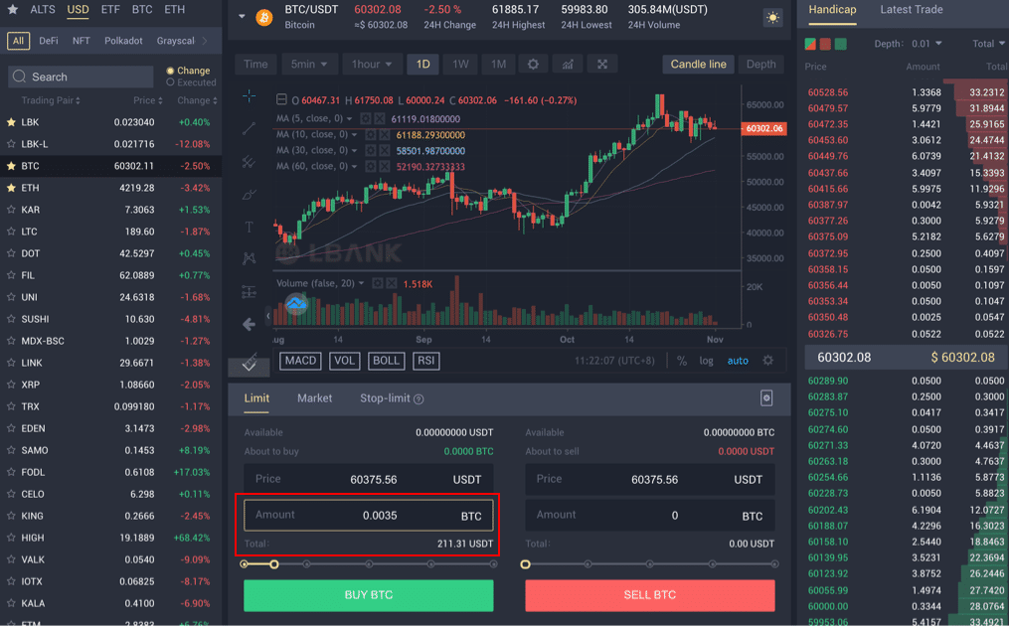This screenshot has width=1009, height=626.
Task: Click the last stop of the buy slider
Action: coord(493,564)
